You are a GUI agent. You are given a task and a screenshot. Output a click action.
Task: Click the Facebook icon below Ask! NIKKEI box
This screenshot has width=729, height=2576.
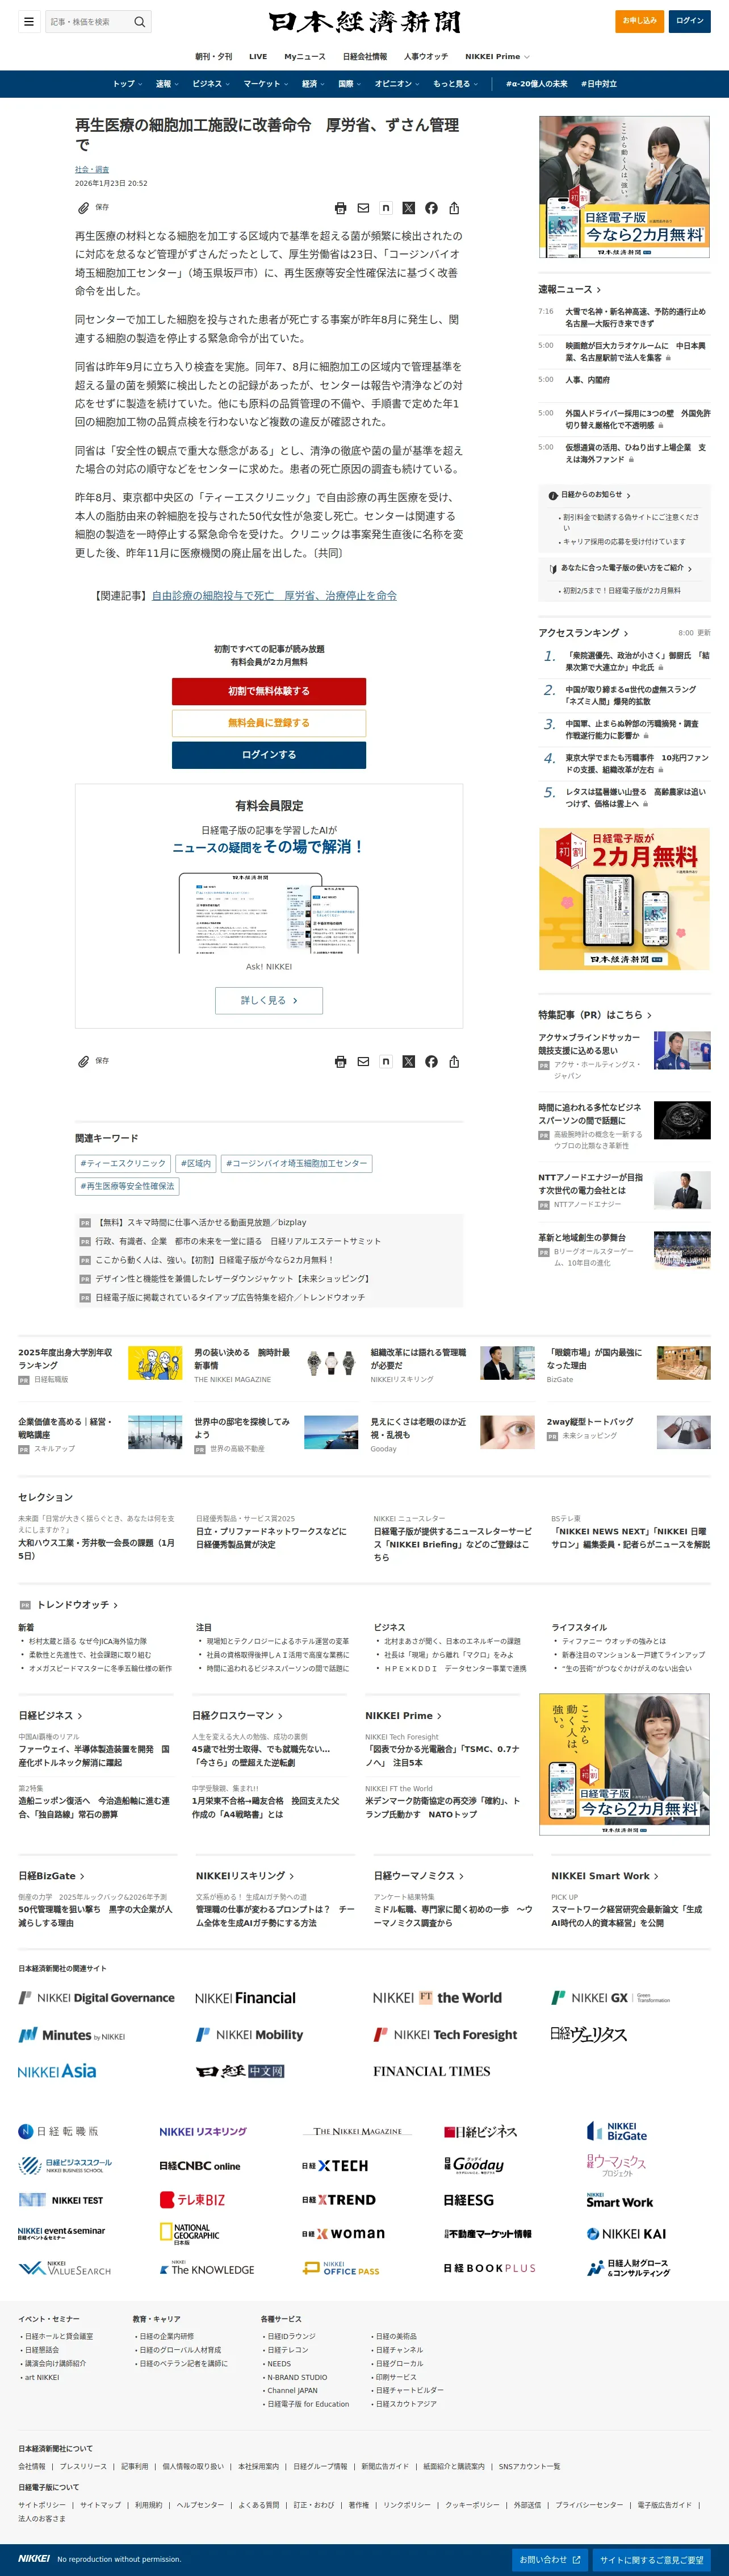(x=431, y=1061)
